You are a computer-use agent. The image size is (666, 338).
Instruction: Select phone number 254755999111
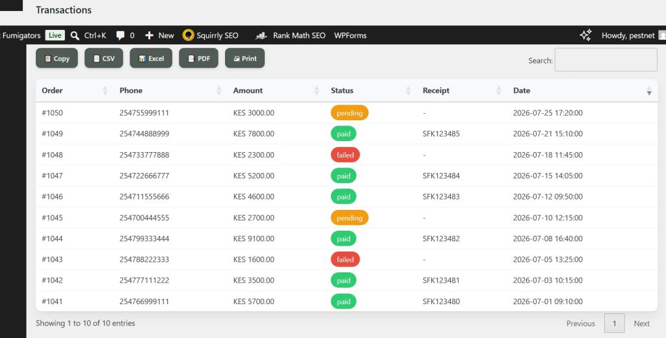tap(144, 113)
